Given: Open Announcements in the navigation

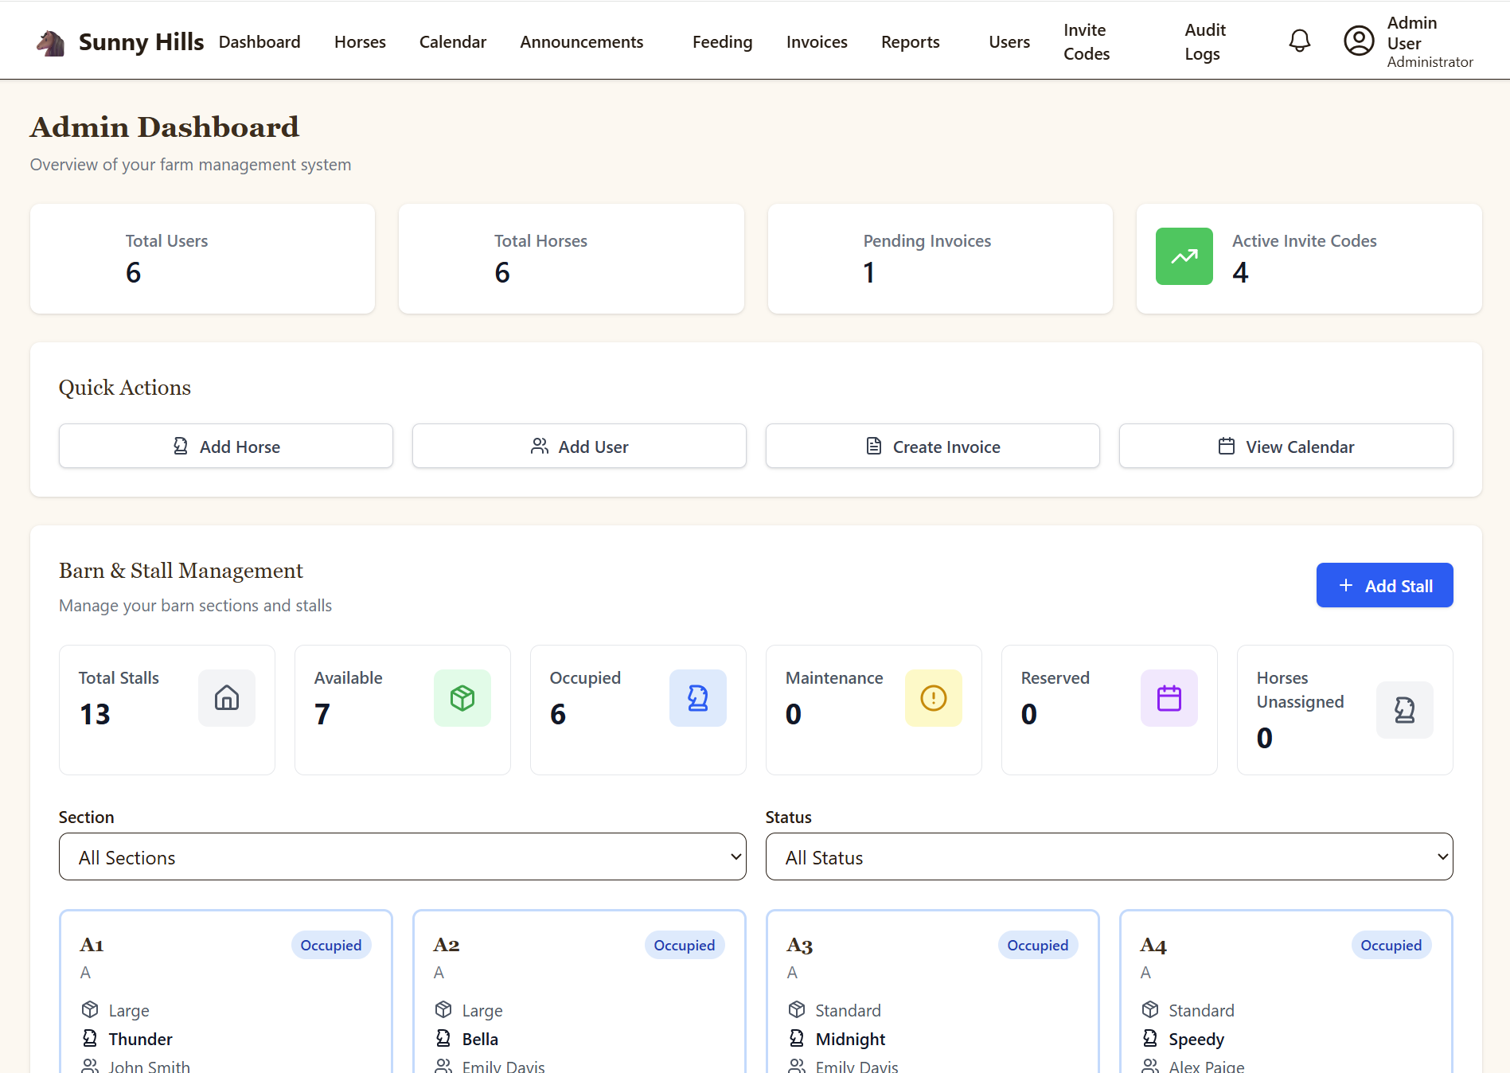Looking at the screenshot, I should pos(582,42).
